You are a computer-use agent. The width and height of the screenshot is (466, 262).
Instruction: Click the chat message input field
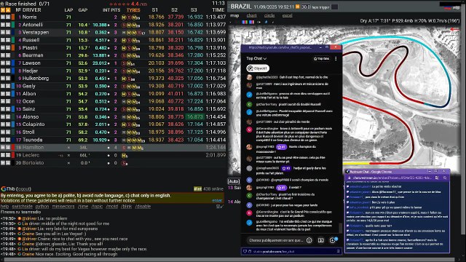(x=276, y=240)
